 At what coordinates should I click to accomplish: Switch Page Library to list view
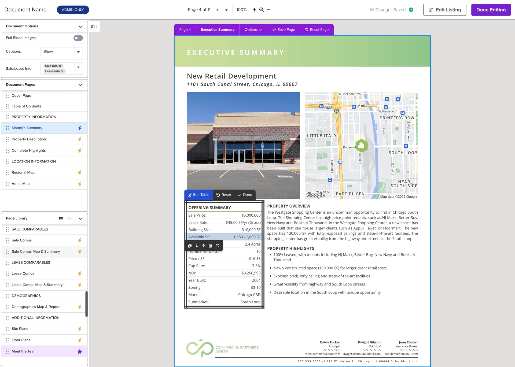coord(61,218)
